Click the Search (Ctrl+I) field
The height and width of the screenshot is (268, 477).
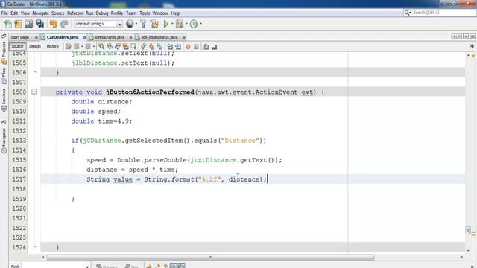coord(440,13)
